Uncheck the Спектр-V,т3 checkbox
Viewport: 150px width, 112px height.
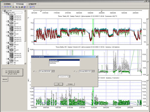coord(10,38)
